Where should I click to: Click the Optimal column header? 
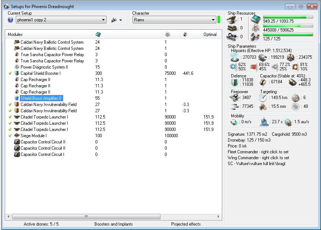[210, 34]
